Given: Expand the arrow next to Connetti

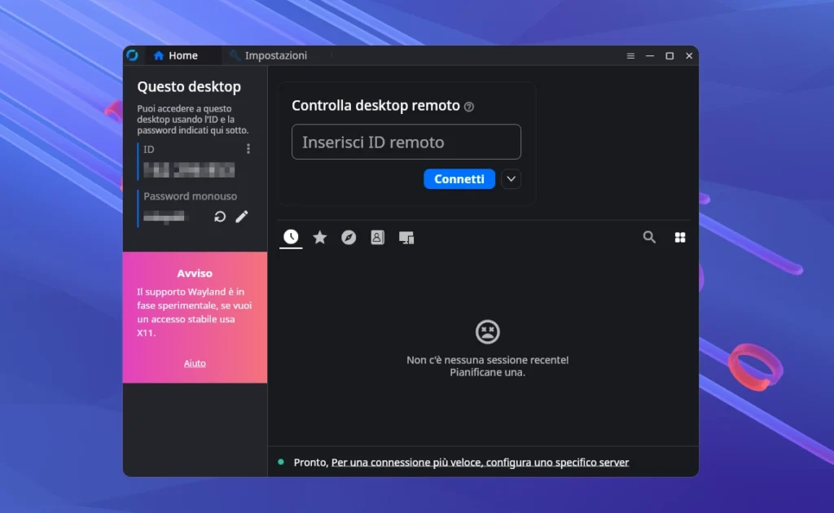Looking at the screenshot, I should point(511,178).
